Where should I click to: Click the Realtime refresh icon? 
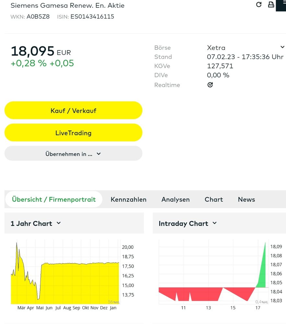click(x=210, y=85)
